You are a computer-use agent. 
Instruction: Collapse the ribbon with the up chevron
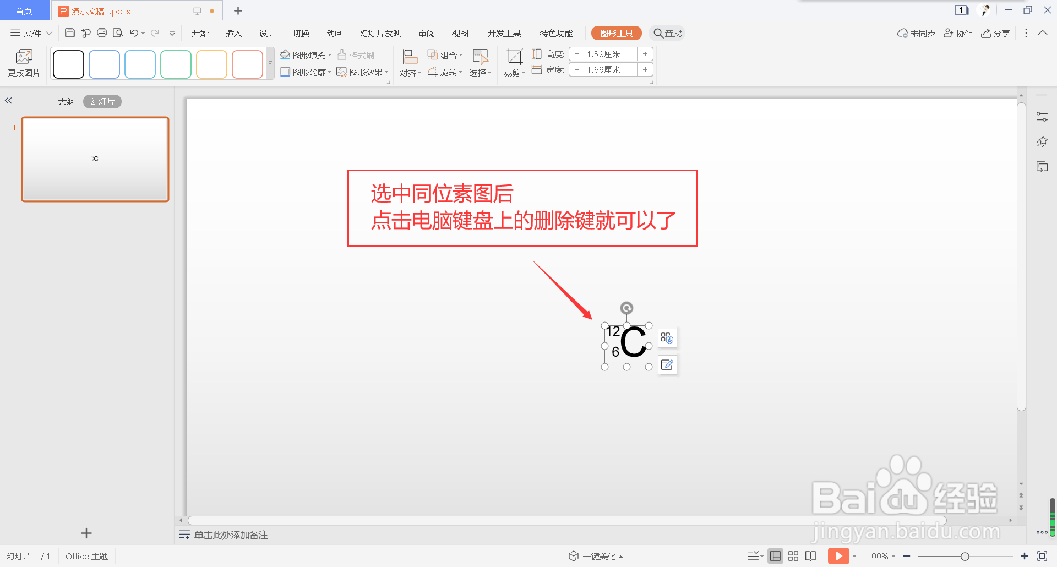tap(1043, 33)
